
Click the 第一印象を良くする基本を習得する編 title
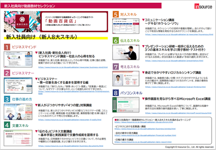click(x=63, y=83)
